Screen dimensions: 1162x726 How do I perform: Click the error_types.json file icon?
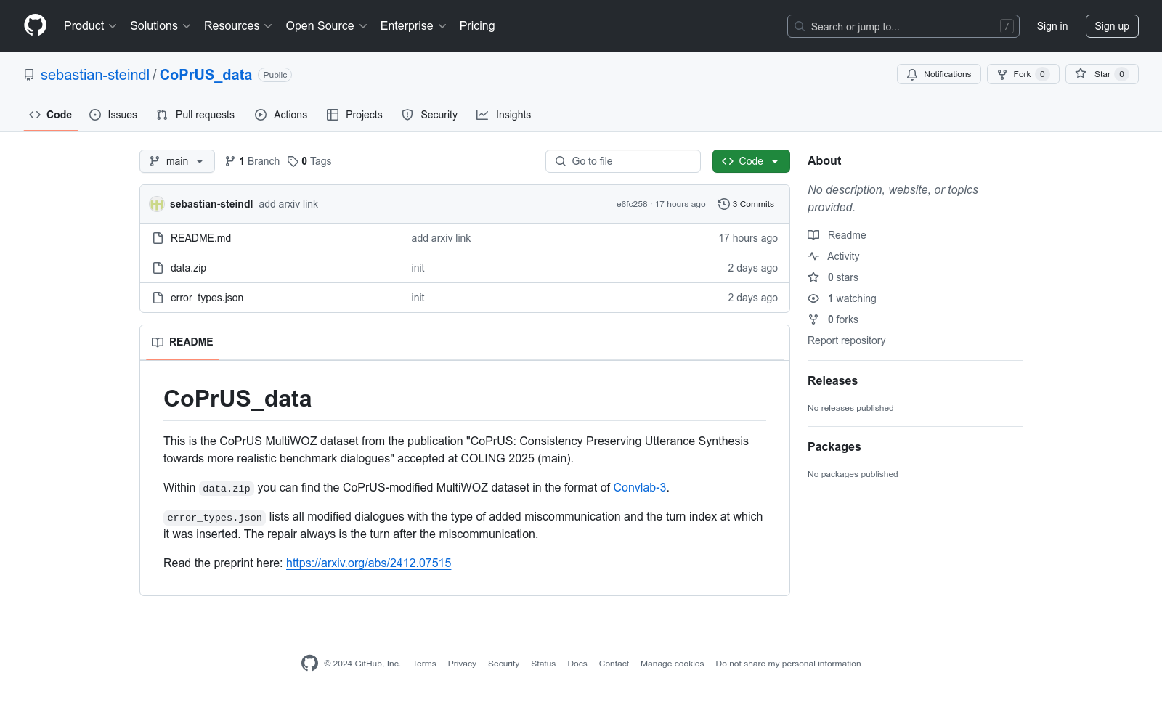point(158,298)
